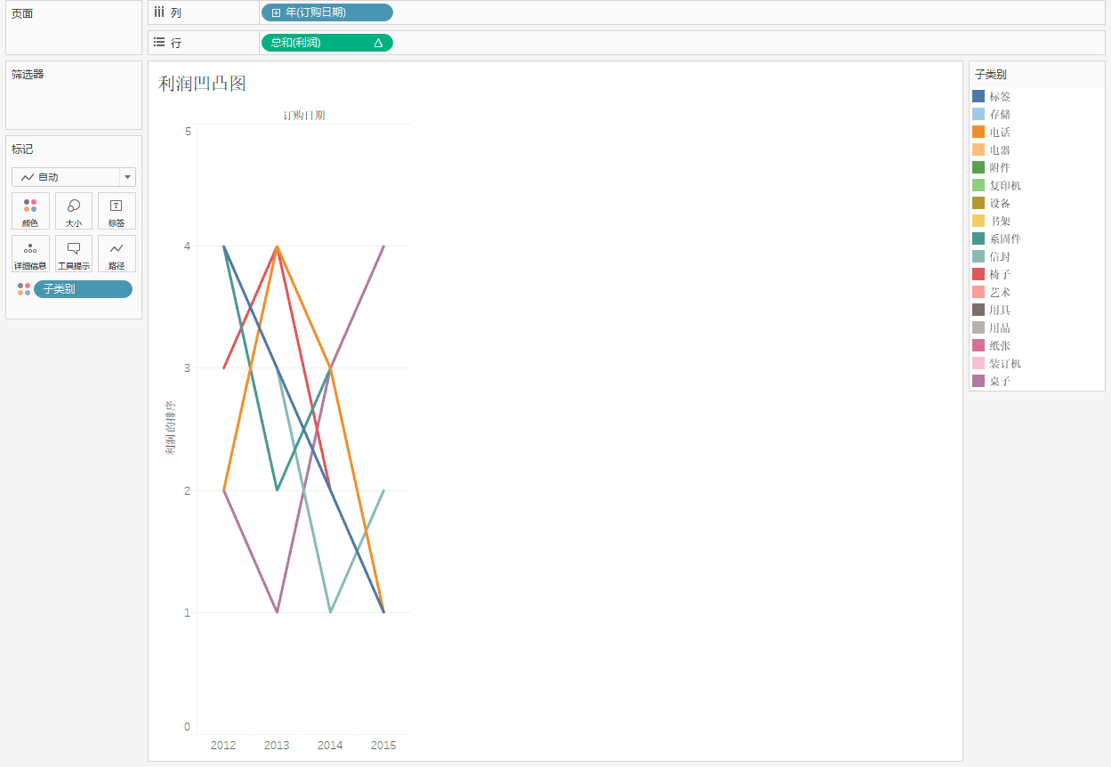
Task: Click the 订购日期 column header
Action: (304, 115)
